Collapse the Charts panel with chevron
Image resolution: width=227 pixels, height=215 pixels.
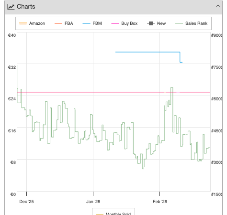coord(218,6)
